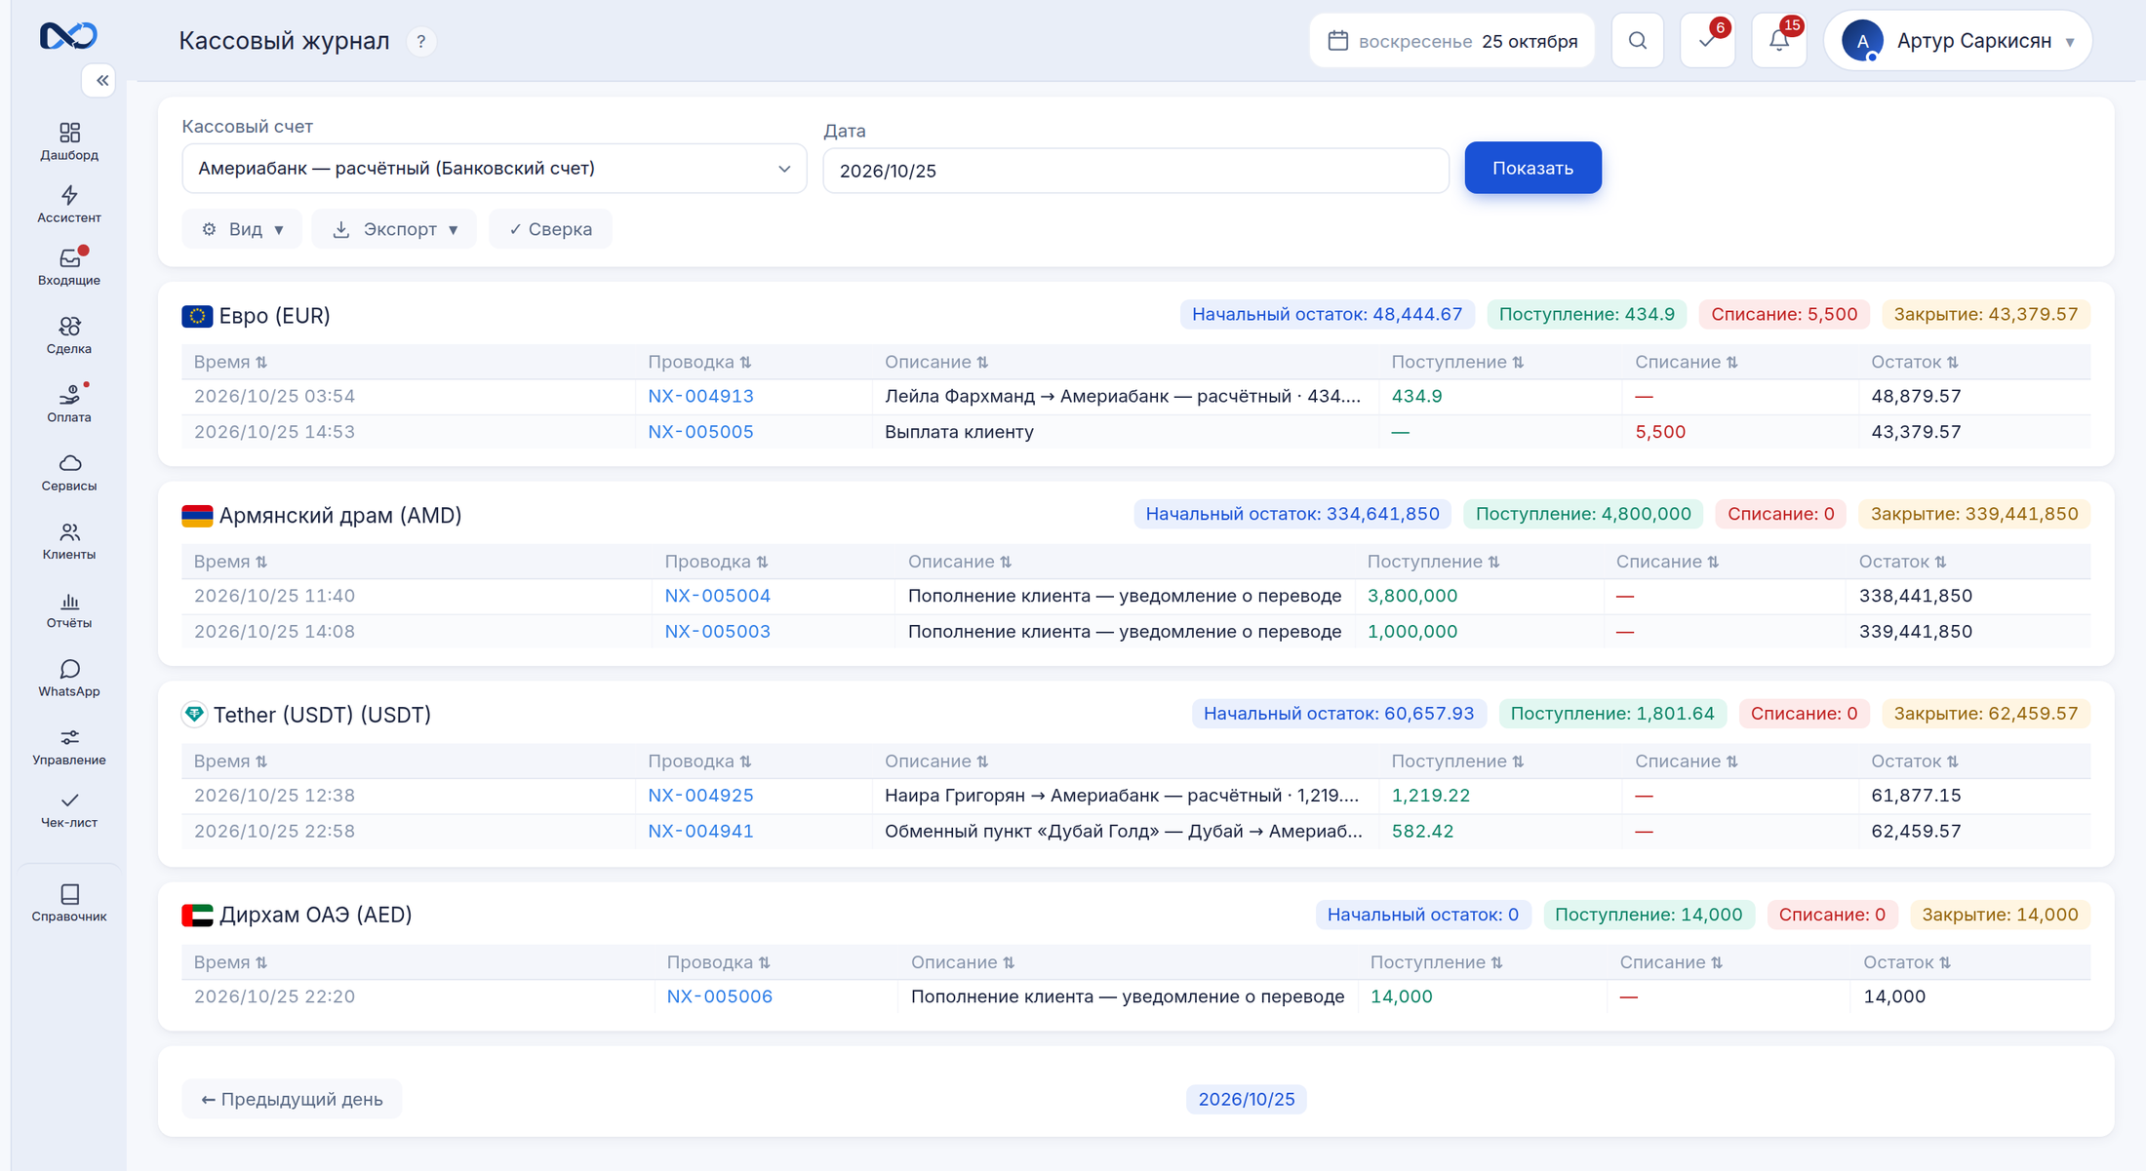This screenshot has width=2146, height=1171.
Task: Click the Закрытие: 43,379.57 badge
Action: pos(1985,314)
